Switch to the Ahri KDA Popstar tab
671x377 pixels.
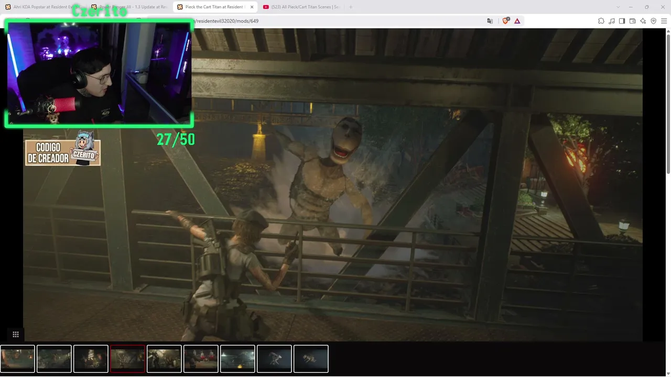pyautogui.click(x=44, y=7)
